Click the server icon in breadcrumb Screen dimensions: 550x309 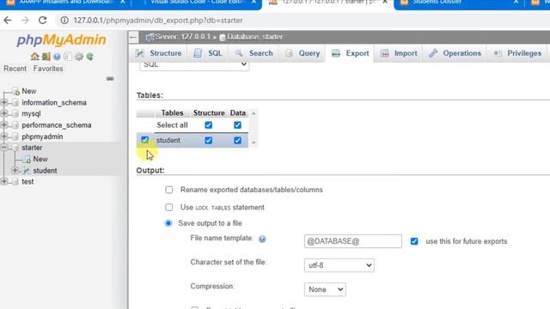point(150,37)
